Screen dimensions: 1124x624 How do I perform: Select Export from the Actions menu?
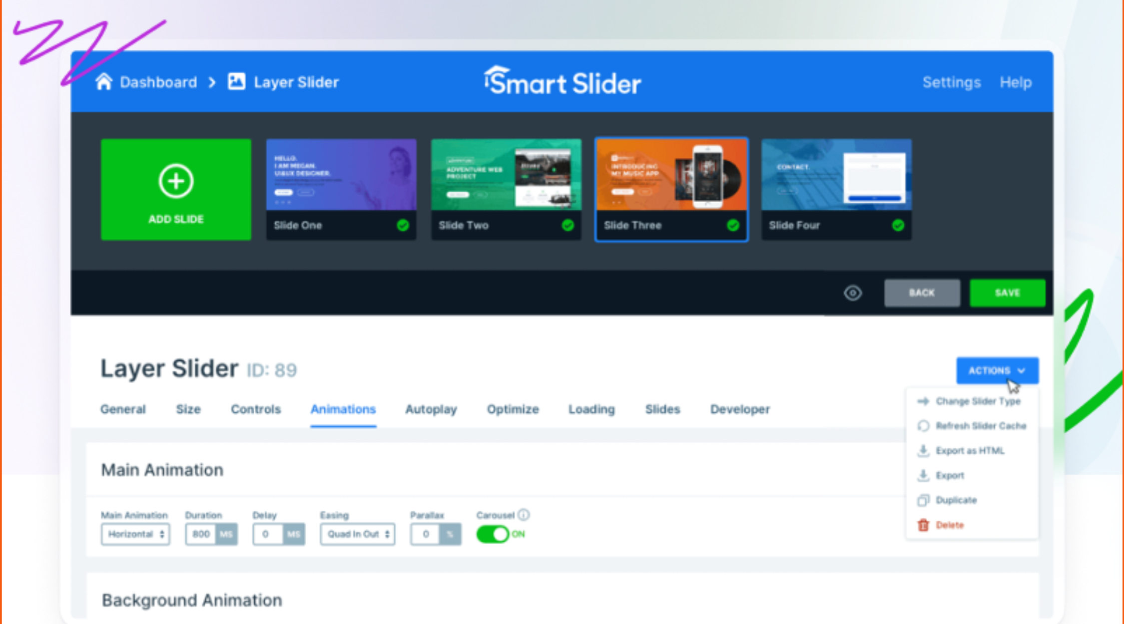(x=972, y=475)
